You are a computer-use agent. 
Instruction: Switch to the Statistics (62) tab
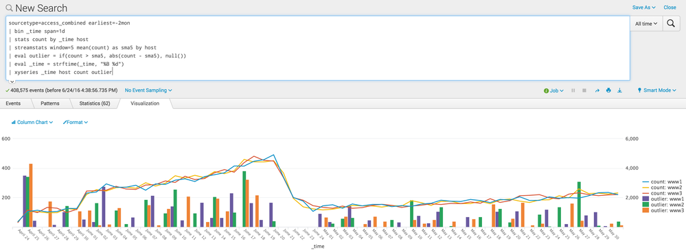point(95,103)
